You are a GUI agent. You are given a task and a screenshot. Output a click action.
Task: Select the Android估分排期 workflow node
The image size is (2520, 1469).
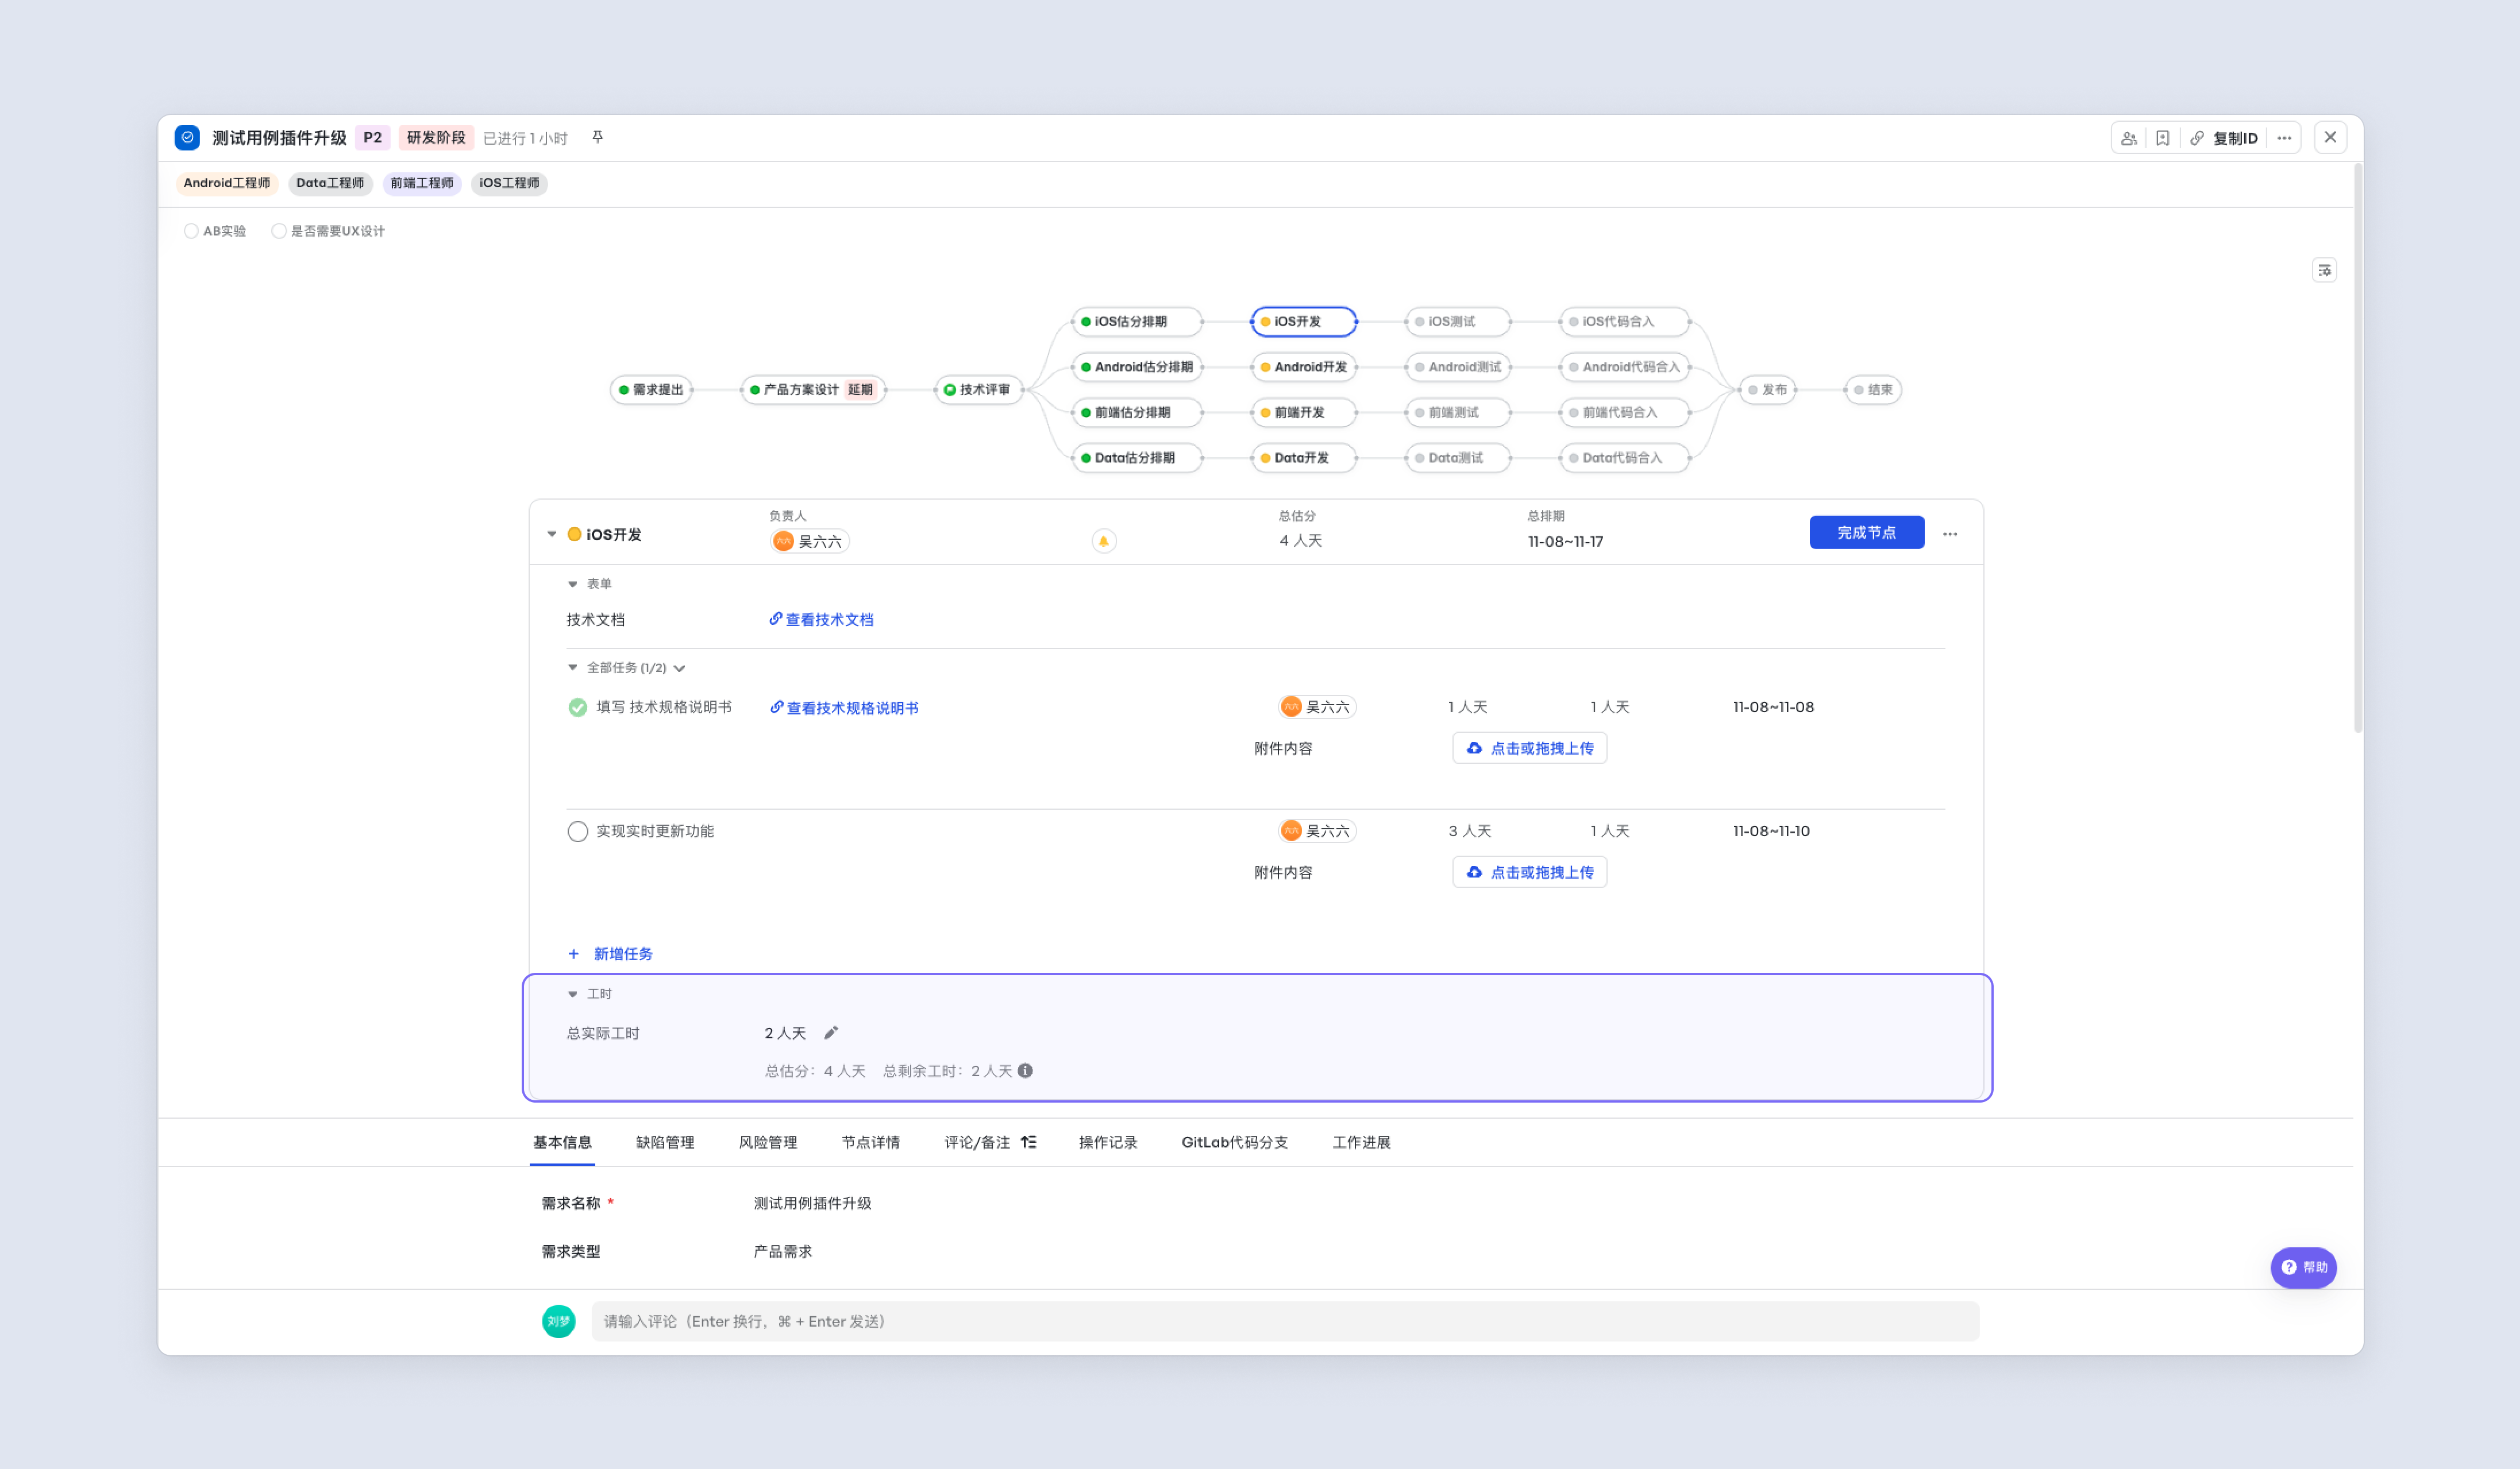(1136, 367)
